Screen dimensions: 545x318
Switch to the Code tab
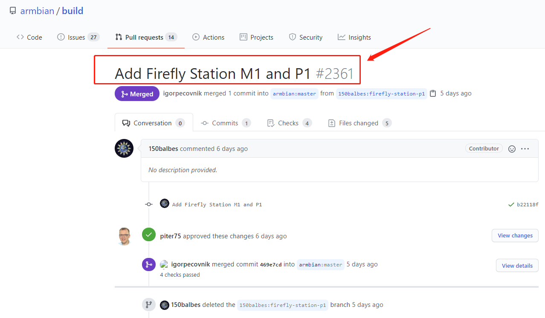29,37
